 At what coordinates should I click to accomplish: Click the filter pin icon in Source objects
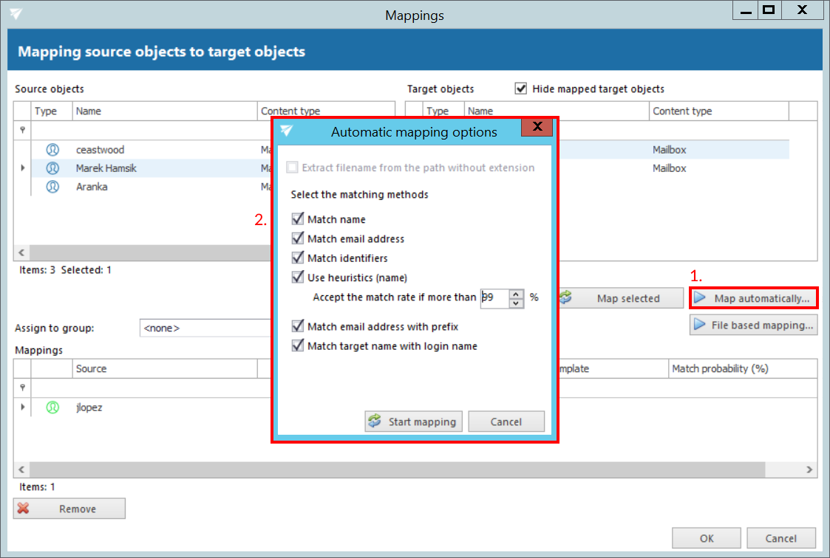coord(22,131)
